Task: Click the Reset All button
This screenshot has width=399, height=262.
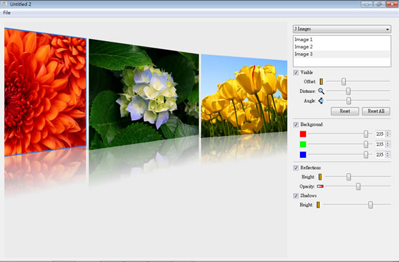Action: click(376, 111)
